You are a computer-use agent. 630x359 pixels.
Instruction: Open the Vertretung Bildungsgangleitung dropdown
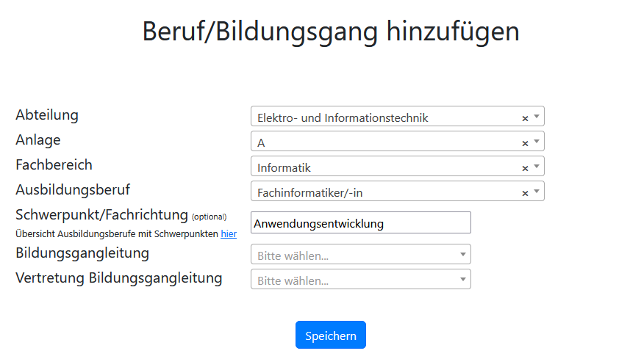tap(360, 279)
